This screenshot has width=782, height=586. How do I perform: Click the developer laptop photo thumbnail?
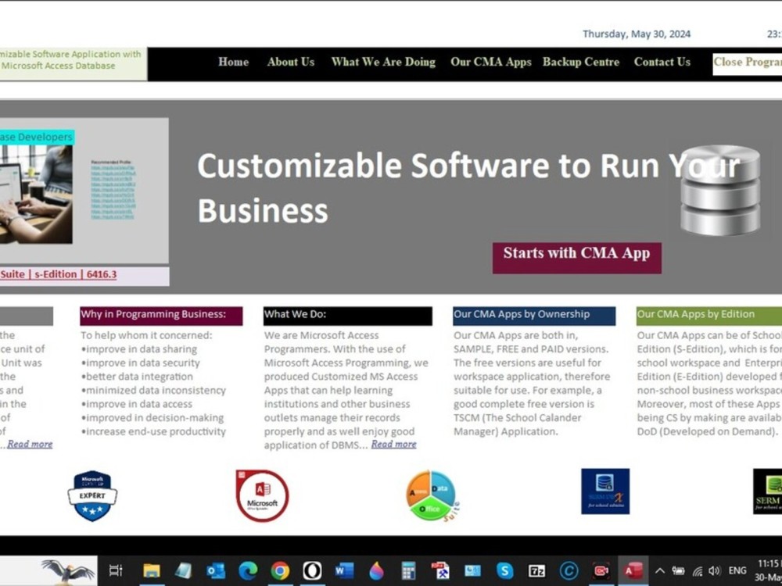coord(36,195)
